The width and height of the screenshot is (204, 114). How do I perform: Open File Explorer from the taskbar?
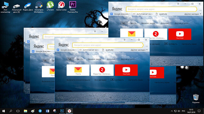coord(25,111)
